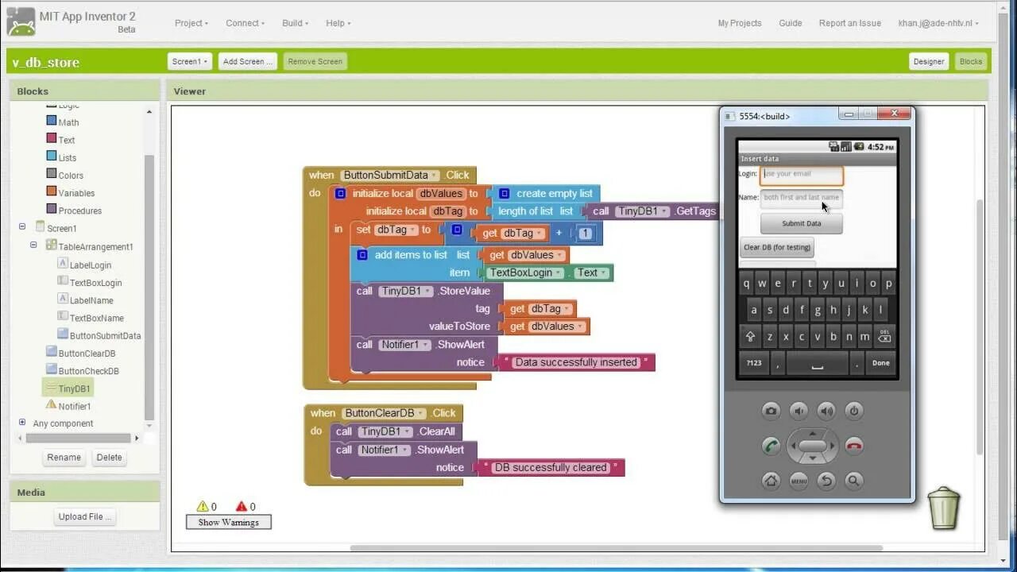
Task: Click emulator volume up icon
Action: tap(826, 411)
